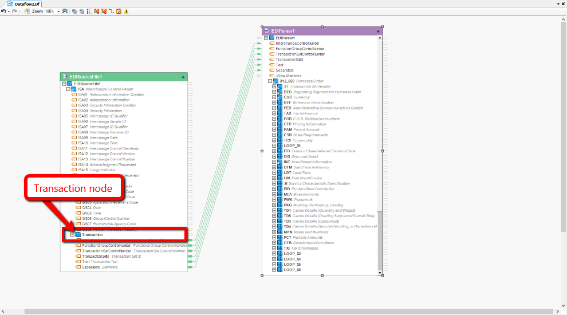Click the clipboard checklist toolbar icon

pyautogui.click(x=119, y=11)
